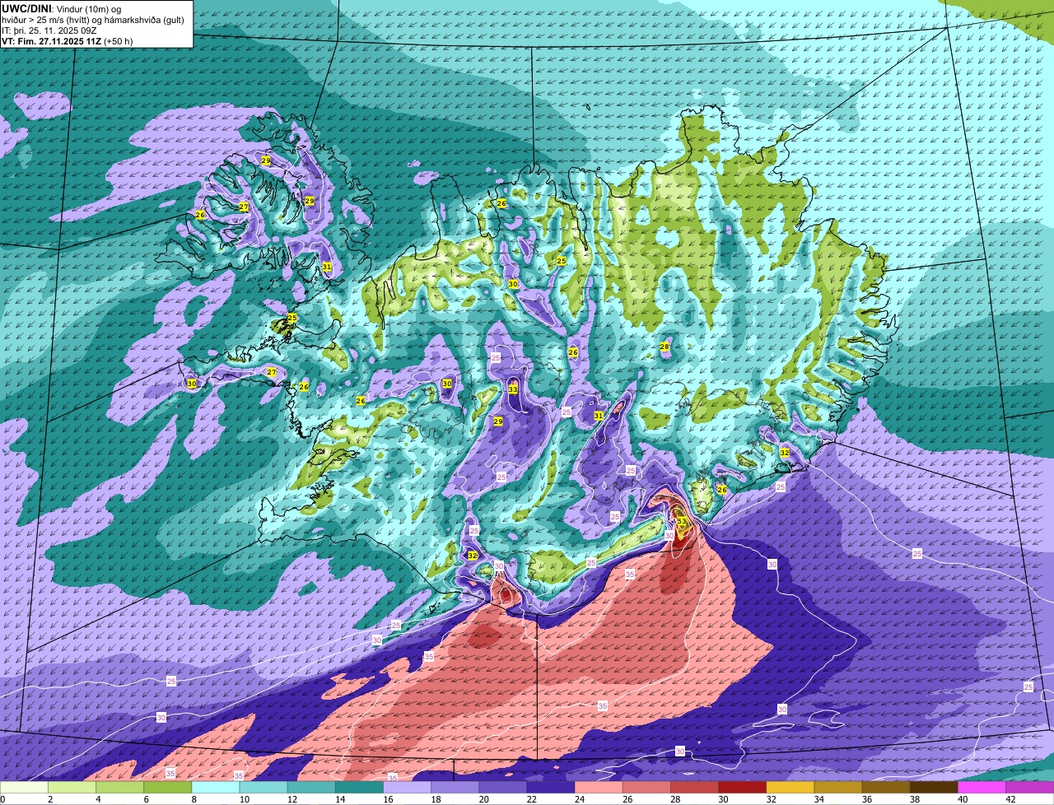This screenshot has width=1054, height=805.
Task: Select the 28–30 red legend swatch
Action: 693,788
